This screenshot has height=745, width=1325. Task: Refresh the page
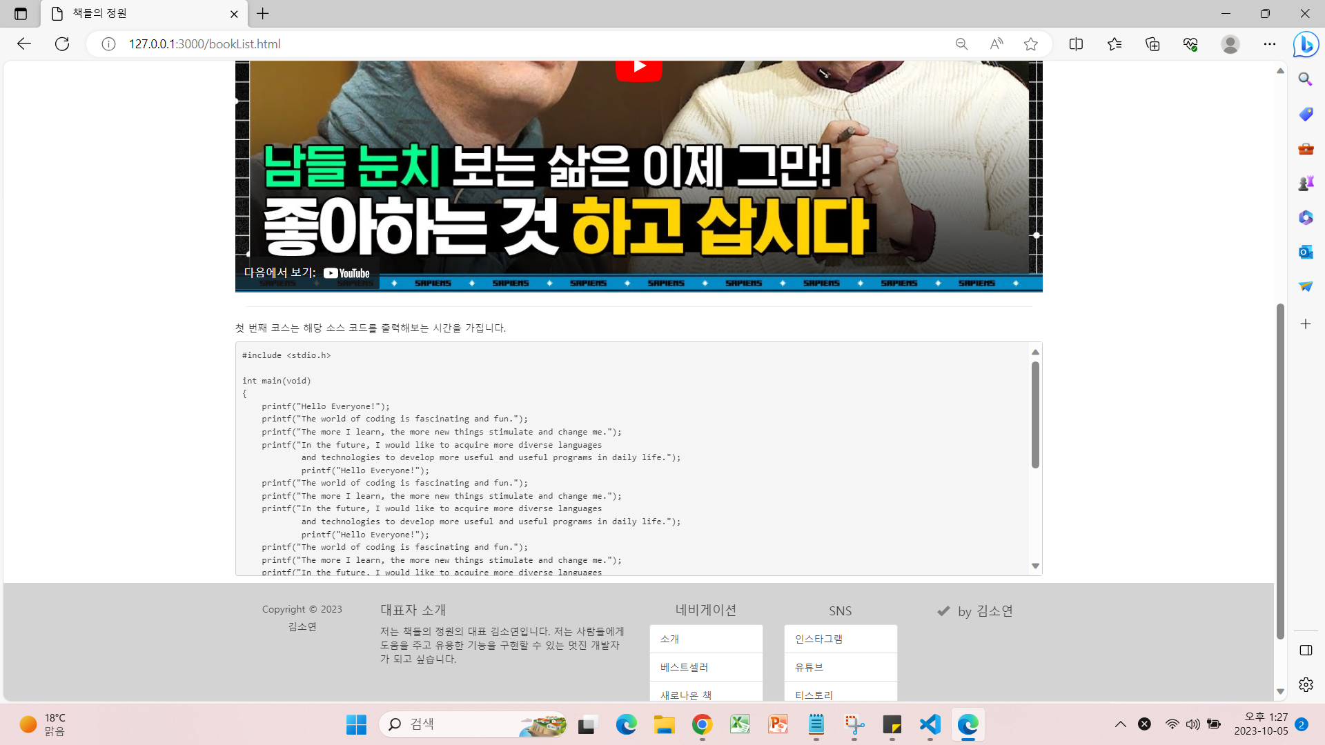62,44
